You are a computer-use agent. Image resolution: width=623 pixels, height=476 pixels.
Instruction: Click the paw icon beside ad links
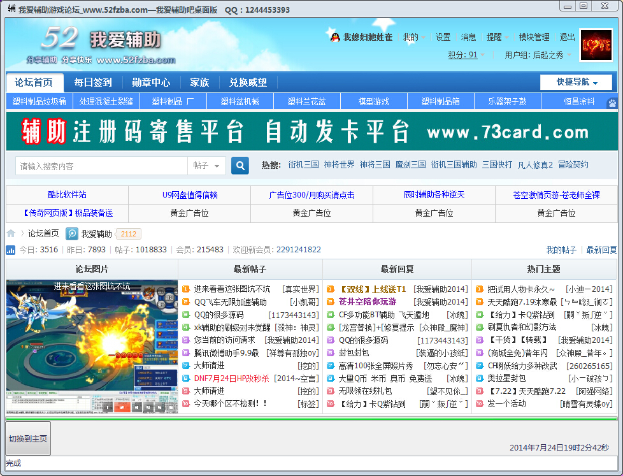[612, 103]
